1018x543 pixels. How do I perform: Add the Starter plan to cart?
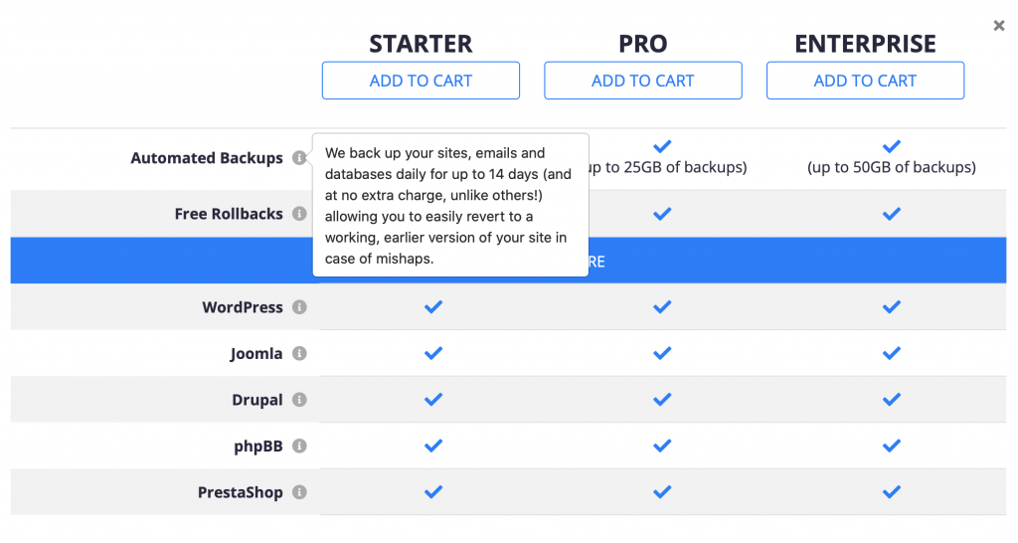[x=421, y=81]
